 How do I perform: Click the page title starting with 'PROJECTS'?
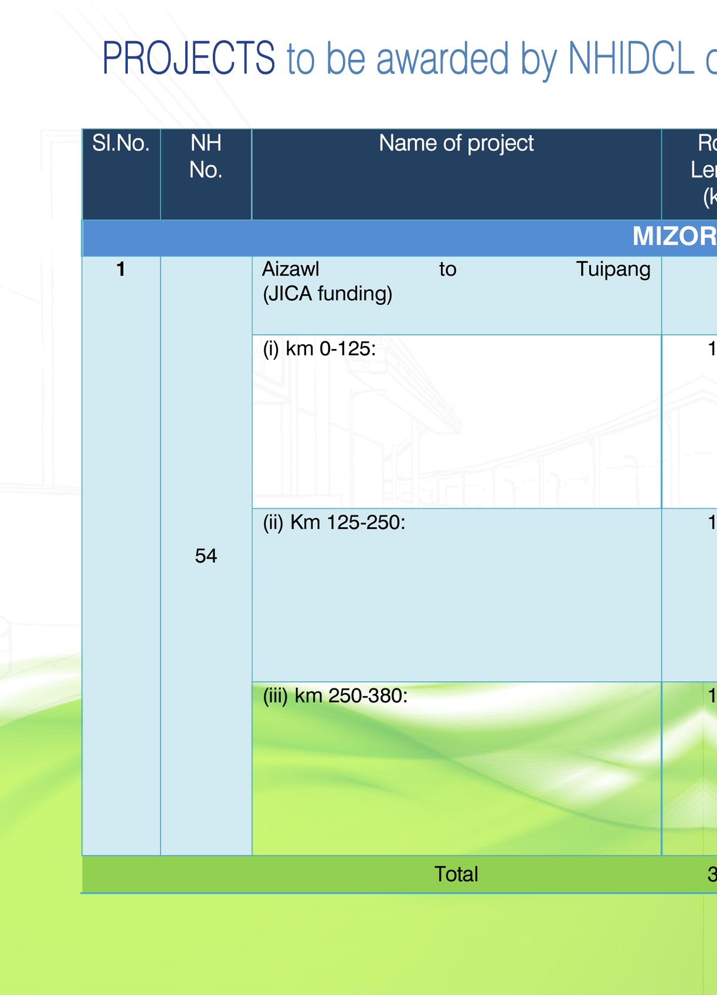(409, 59)
